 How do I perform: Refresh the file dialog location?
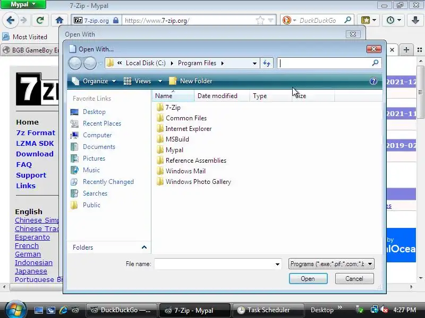pyautogui.click(x=267, y=63)
